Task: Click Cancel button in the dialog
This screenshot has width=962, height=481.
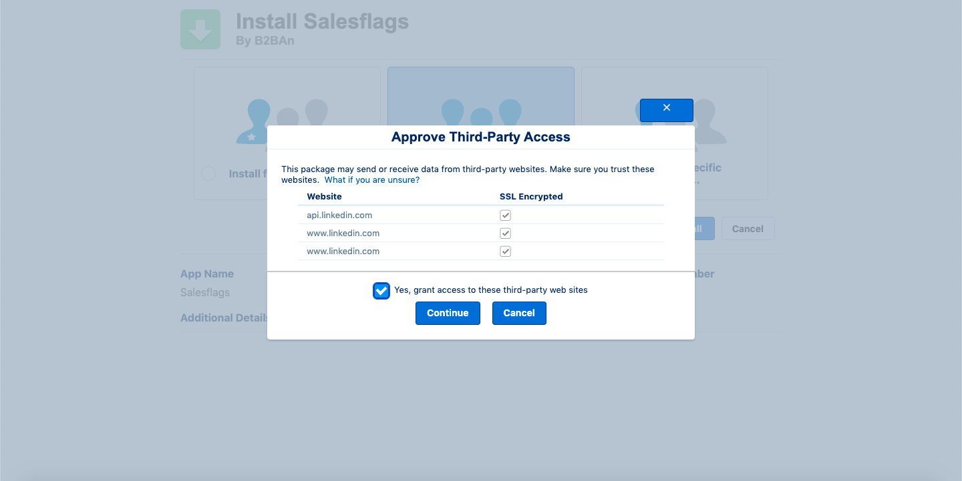Action: point(519,313)
